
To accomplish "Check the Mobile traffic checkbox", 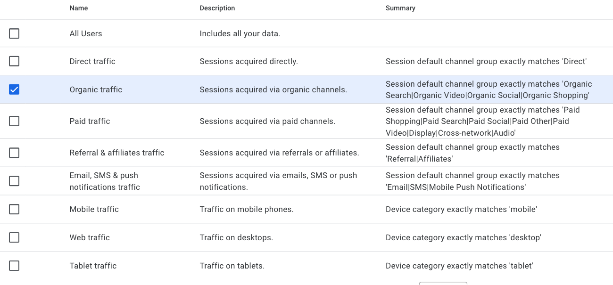I will pos(14,209).
